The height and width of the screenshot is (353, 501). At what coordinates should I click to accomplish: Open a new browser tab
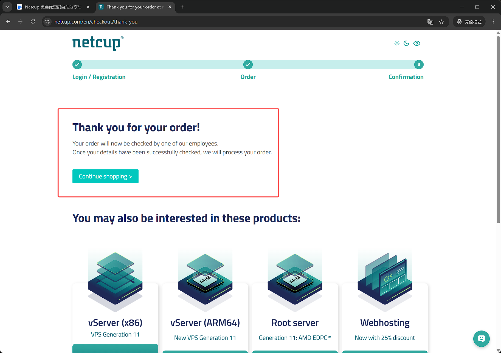[182, 7]
